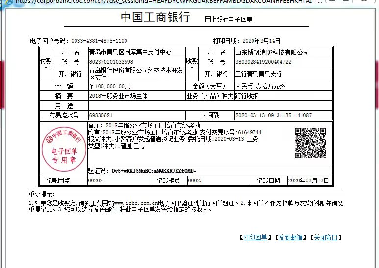The width and height of the screenshot is (379, 268).
Task: Click the 支付交易序号:61649744 text
Action: click(x=230, y=132)
